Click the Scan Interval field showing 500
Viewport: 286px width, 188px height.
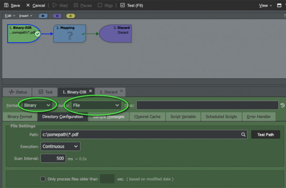click(53, 159)
